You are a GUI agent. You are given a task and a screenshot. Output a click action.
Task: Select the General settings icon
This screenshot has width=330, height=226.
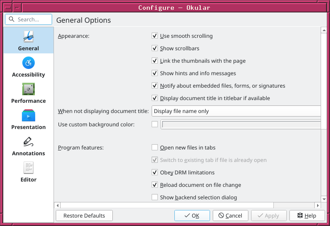click(x=29, y=36)
